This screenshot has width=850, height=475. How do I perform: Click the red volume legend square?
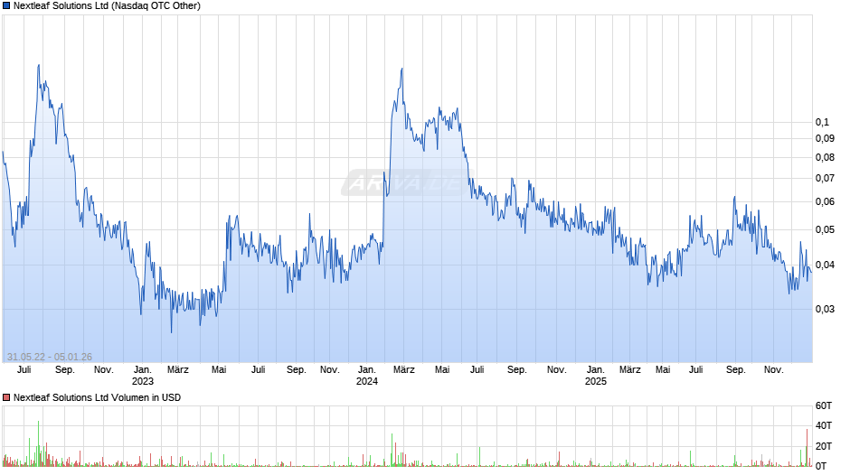tap(6, 398)
